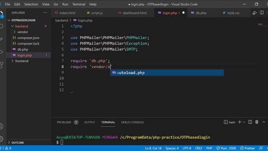The height and width of the screenshot is (151, 268).
Task: Change line endings via CRLF
Action: 198,148
